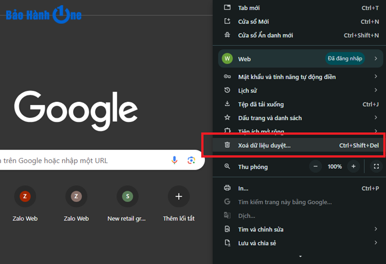
Task: Click the trash bin icon for clearing data
Action: (227, 145)
